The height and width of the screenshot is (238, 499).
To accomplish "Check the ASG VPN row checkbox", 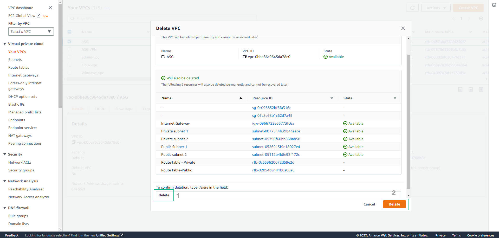I will click(x=69, y=49).
